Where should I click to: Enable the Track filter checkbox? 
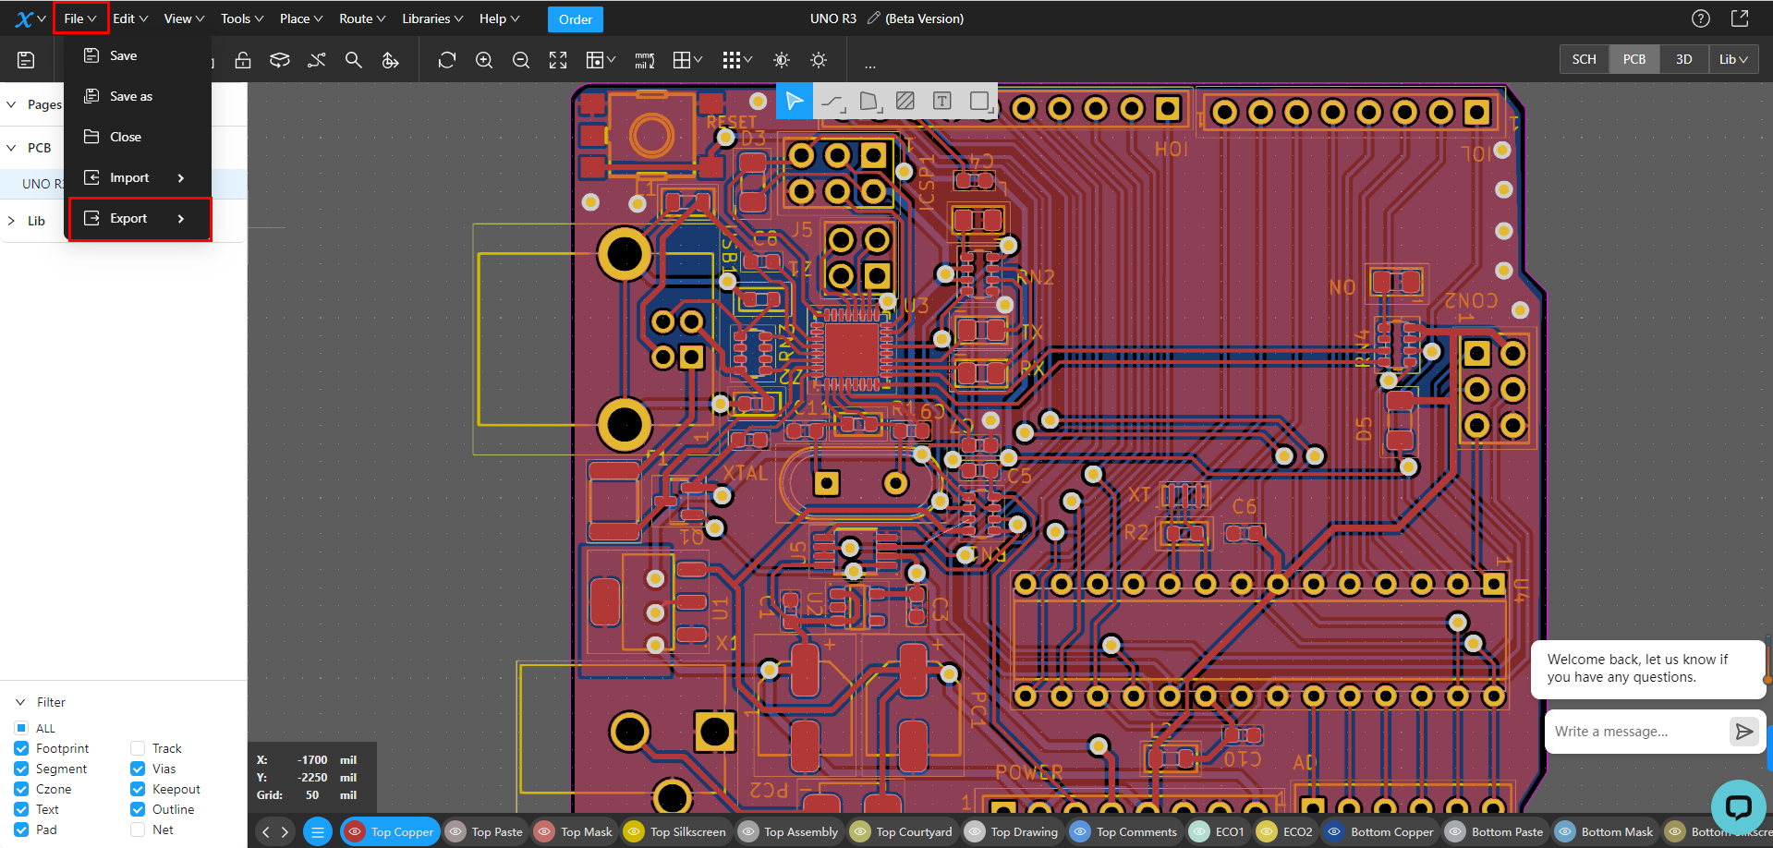pos(138,748)
